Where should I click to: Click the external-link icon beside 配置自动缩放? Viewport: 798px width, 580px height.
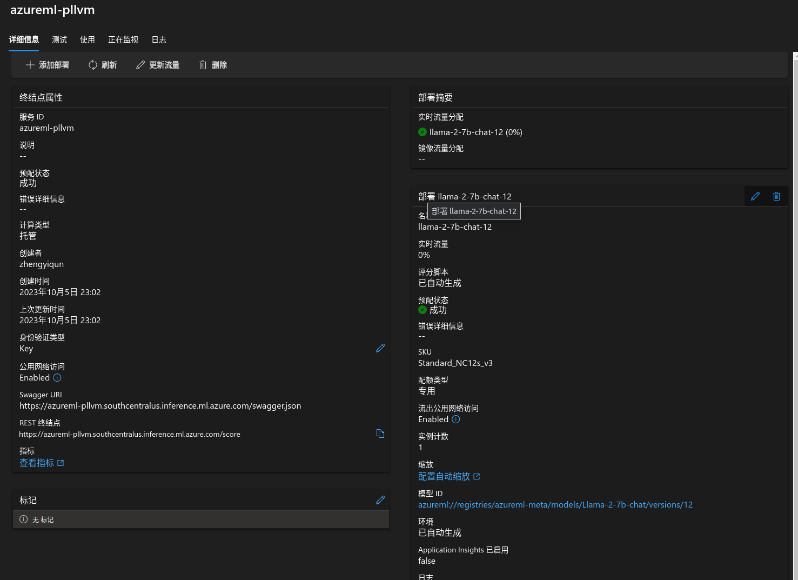(x=477, y=477)
